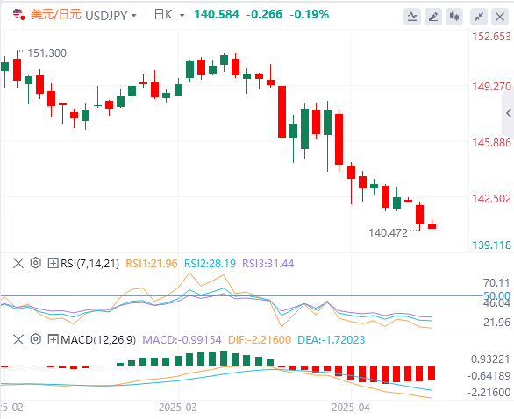Expand the USDJPY symbol dropdown arrow
This screenshot has height=419, width=514.
point(133,16)
